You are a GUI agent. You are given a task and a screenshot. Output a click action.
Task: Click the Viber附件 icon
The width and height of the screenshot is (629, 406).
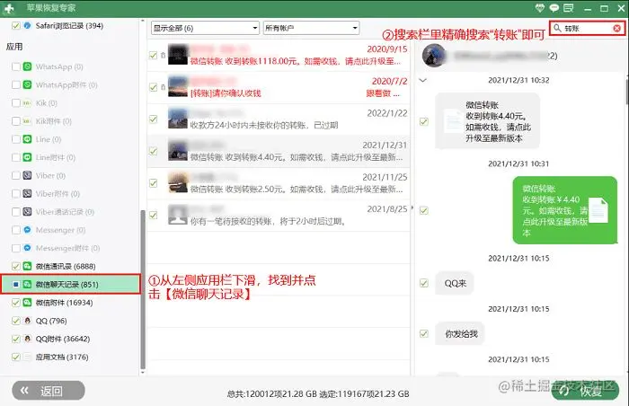[x=27, y=193]
